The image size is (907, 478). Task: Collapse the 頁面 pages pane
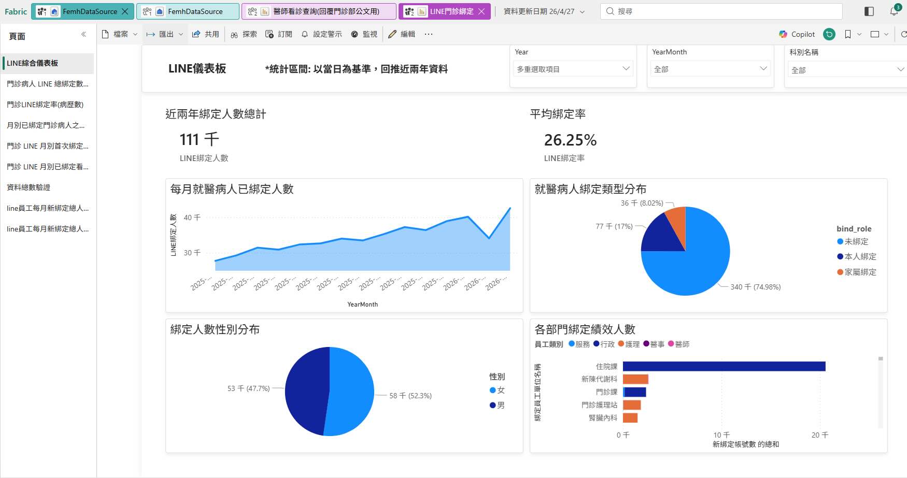tap(83, 35)
